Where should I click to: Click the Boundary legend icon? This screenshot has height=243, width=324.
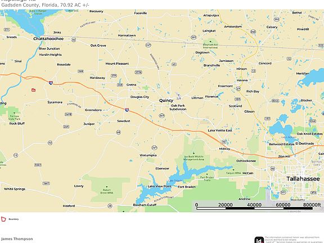tap(3, 219)
